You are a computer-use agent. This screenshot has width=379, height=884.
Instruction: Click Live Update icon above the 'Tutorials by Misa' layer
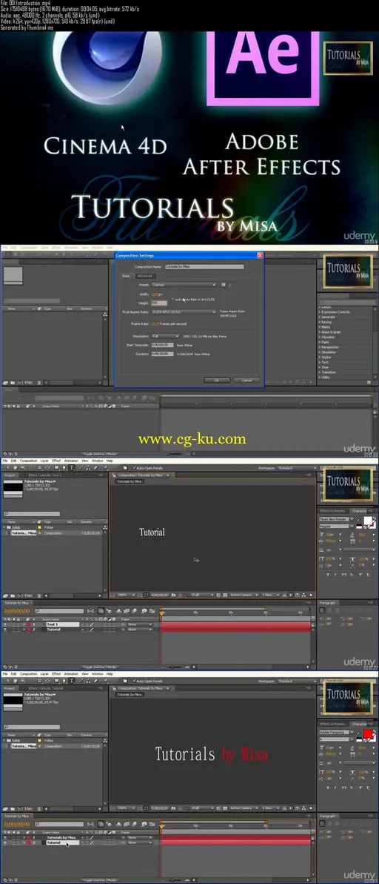pos(101,824)
